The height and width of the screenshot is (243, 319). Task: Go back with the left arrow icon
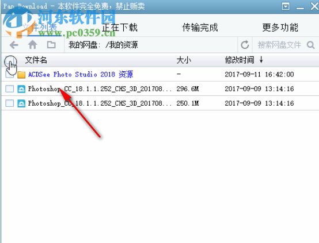(x=14, y=45)
